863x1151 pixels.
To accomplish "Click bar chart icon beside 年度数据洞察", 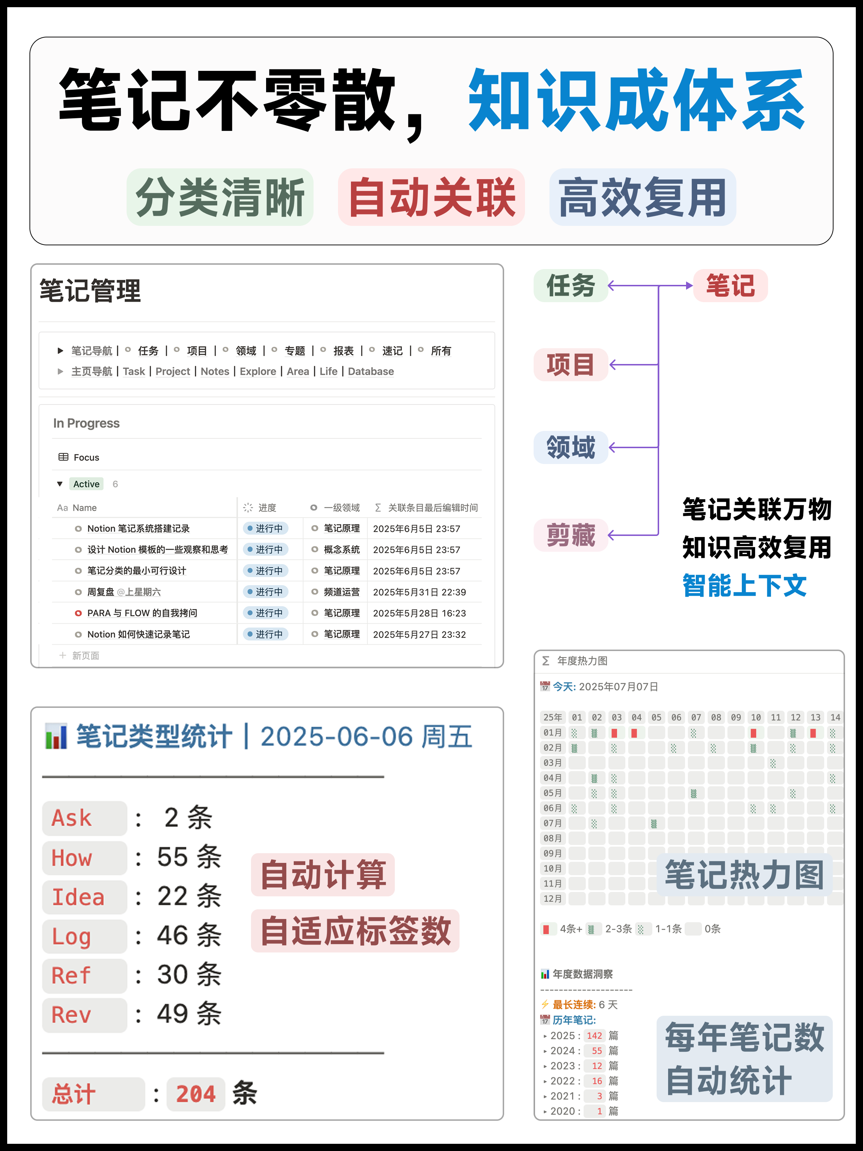I will (x=545, y=974).
